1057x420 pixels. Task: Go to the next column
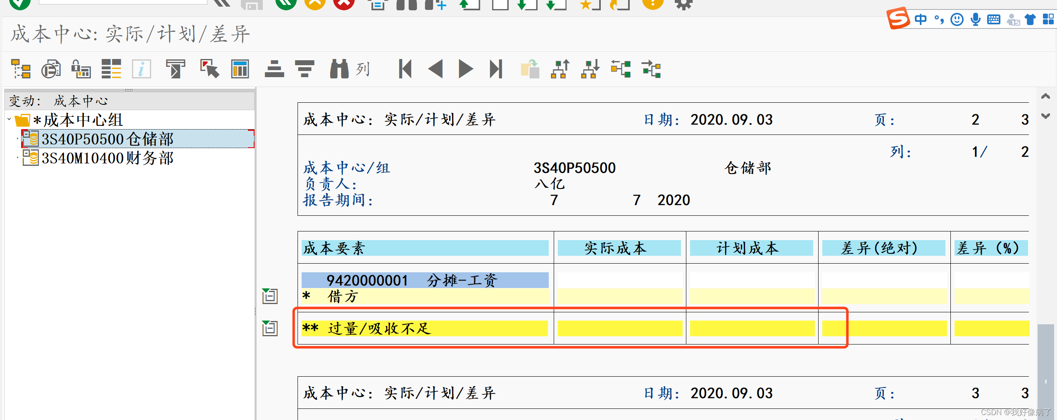[466, 69]
